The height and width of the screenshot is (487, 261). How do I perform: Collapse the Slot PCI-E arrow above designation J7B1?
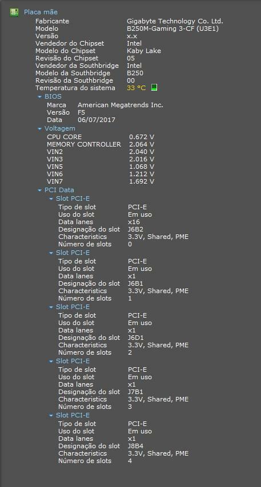(x=51, y=361)
